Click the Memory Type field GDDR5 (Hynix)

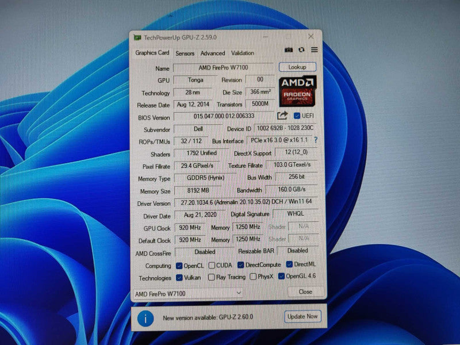click(x=205, y=178)
